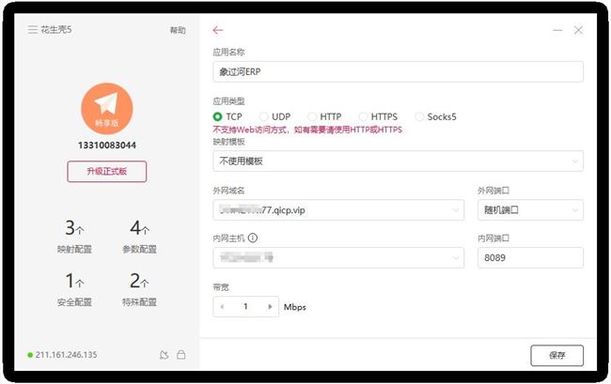Image resolution: width=611 pixels, height=384 pixels.
Task: Click the 应用名称 field containing 象过河ERP
Action: 398,71
